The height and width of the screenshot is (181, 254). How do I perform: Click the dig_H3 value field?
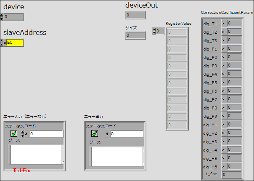(x=234, y=141)
